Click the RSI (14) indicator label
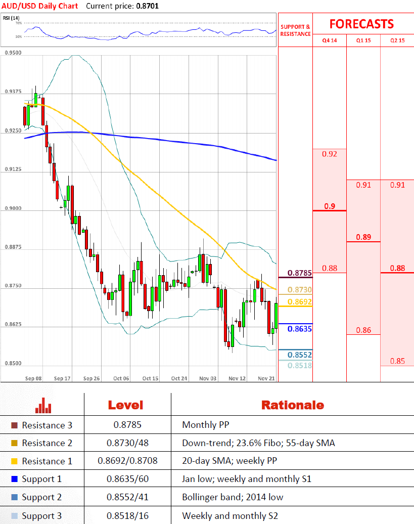Screen dimensions: 414x524 [11, 18]
